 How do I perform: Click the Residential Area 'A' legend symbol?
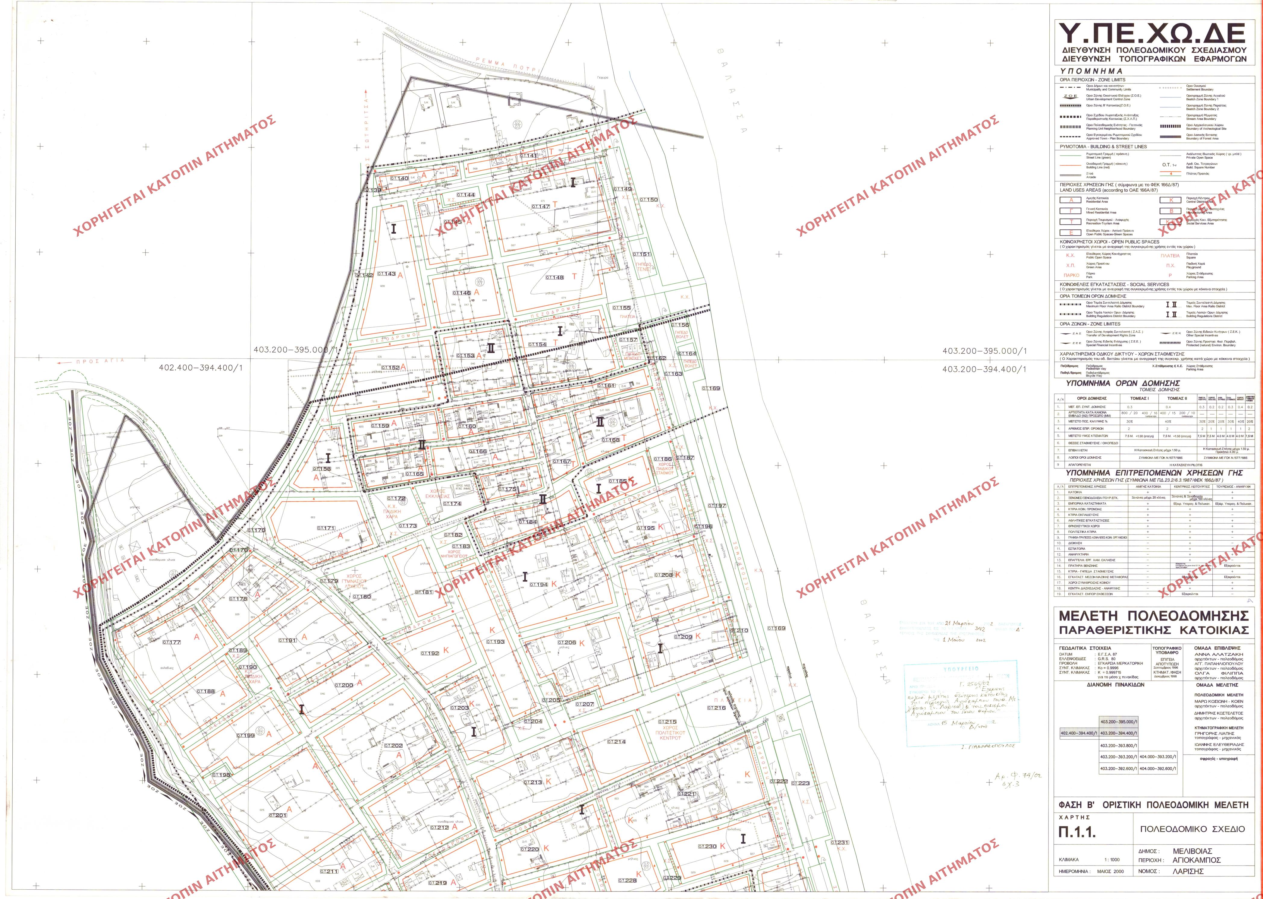tap(1070, 200)
